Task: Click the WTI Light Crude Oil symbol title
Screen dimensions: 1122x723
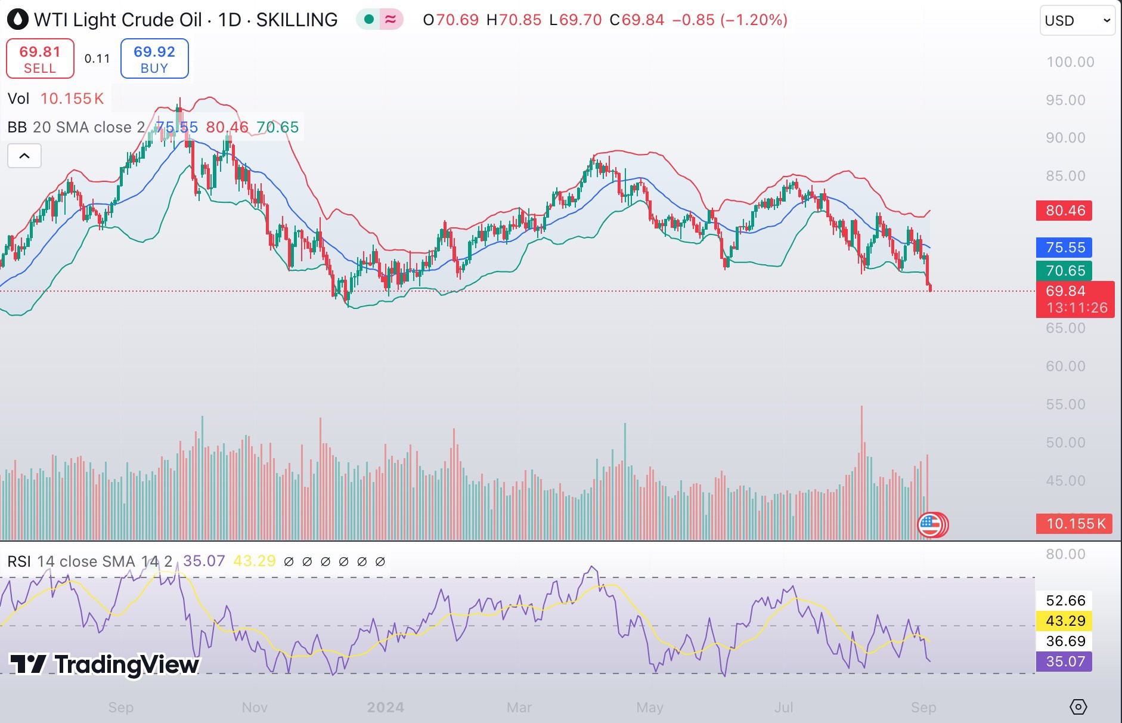Action: (185, 20)
